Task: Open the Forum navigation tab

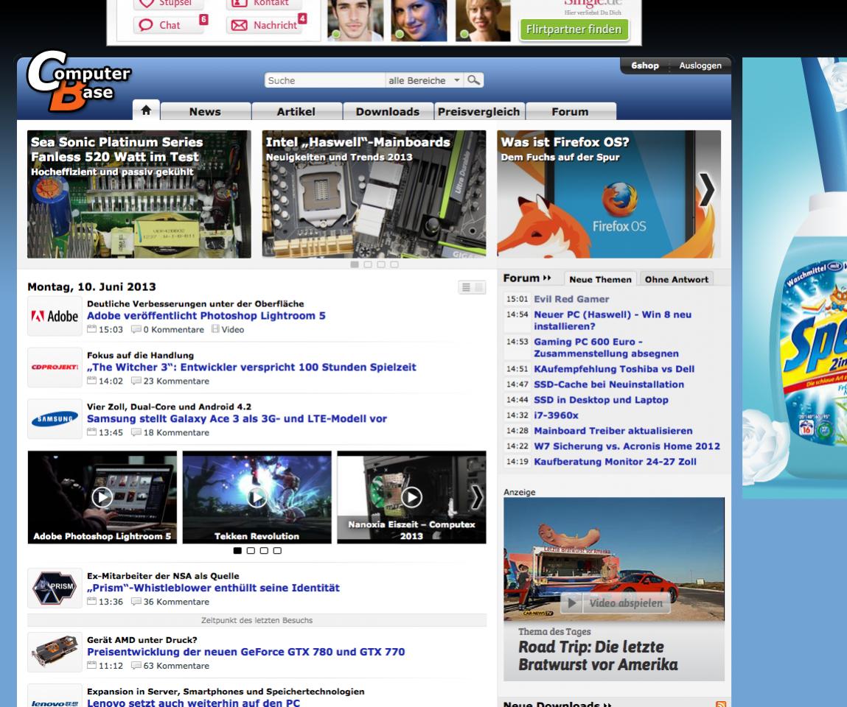Action: pos(571,112)
